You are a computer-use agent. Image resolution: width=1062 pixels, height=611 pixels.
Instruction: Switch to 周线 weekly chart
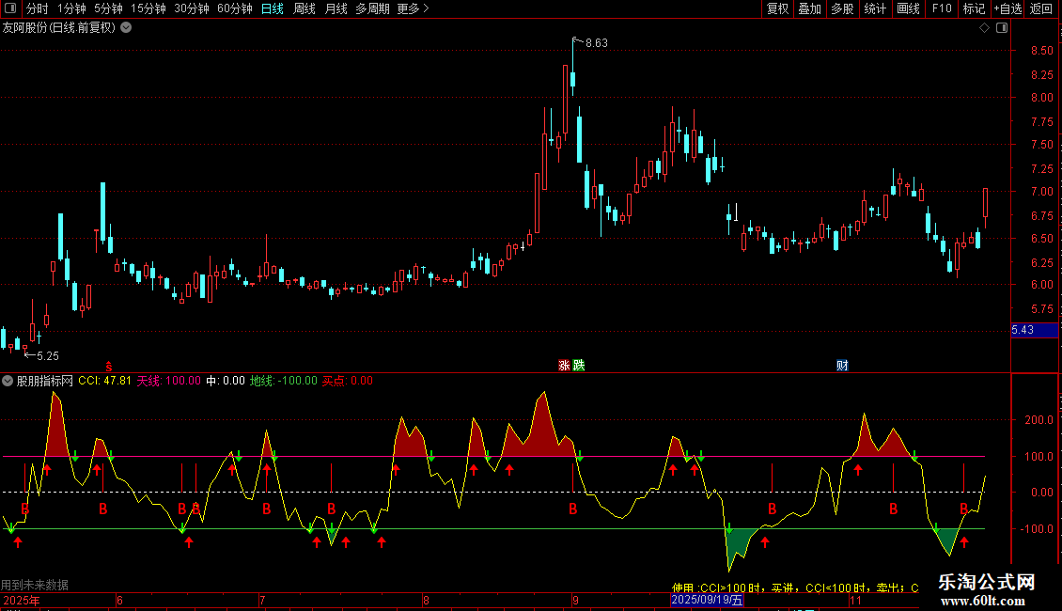tap(305, 8)
